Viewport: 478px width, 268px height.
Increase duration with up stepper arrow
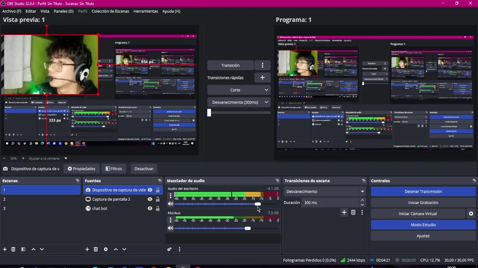362,200
